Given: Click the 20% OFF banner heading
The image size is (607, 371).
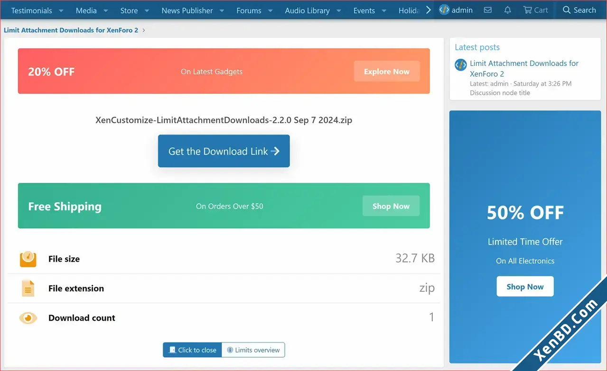Looking at the screenshot, I should tap(51, 72).
